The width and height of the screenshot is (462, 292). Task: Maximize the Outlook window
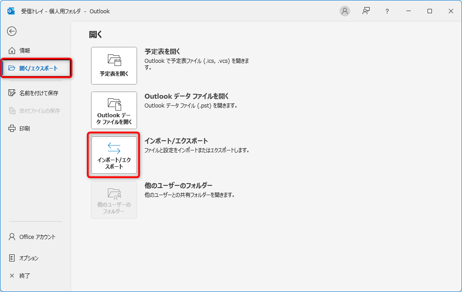click(x=429, y=11)
